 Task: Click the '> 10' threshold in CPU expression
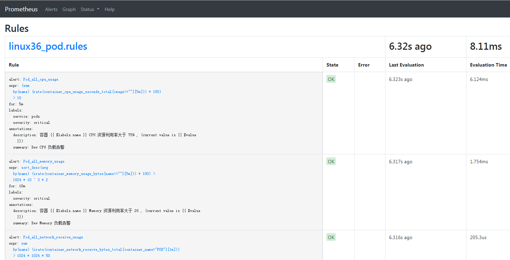17,98
